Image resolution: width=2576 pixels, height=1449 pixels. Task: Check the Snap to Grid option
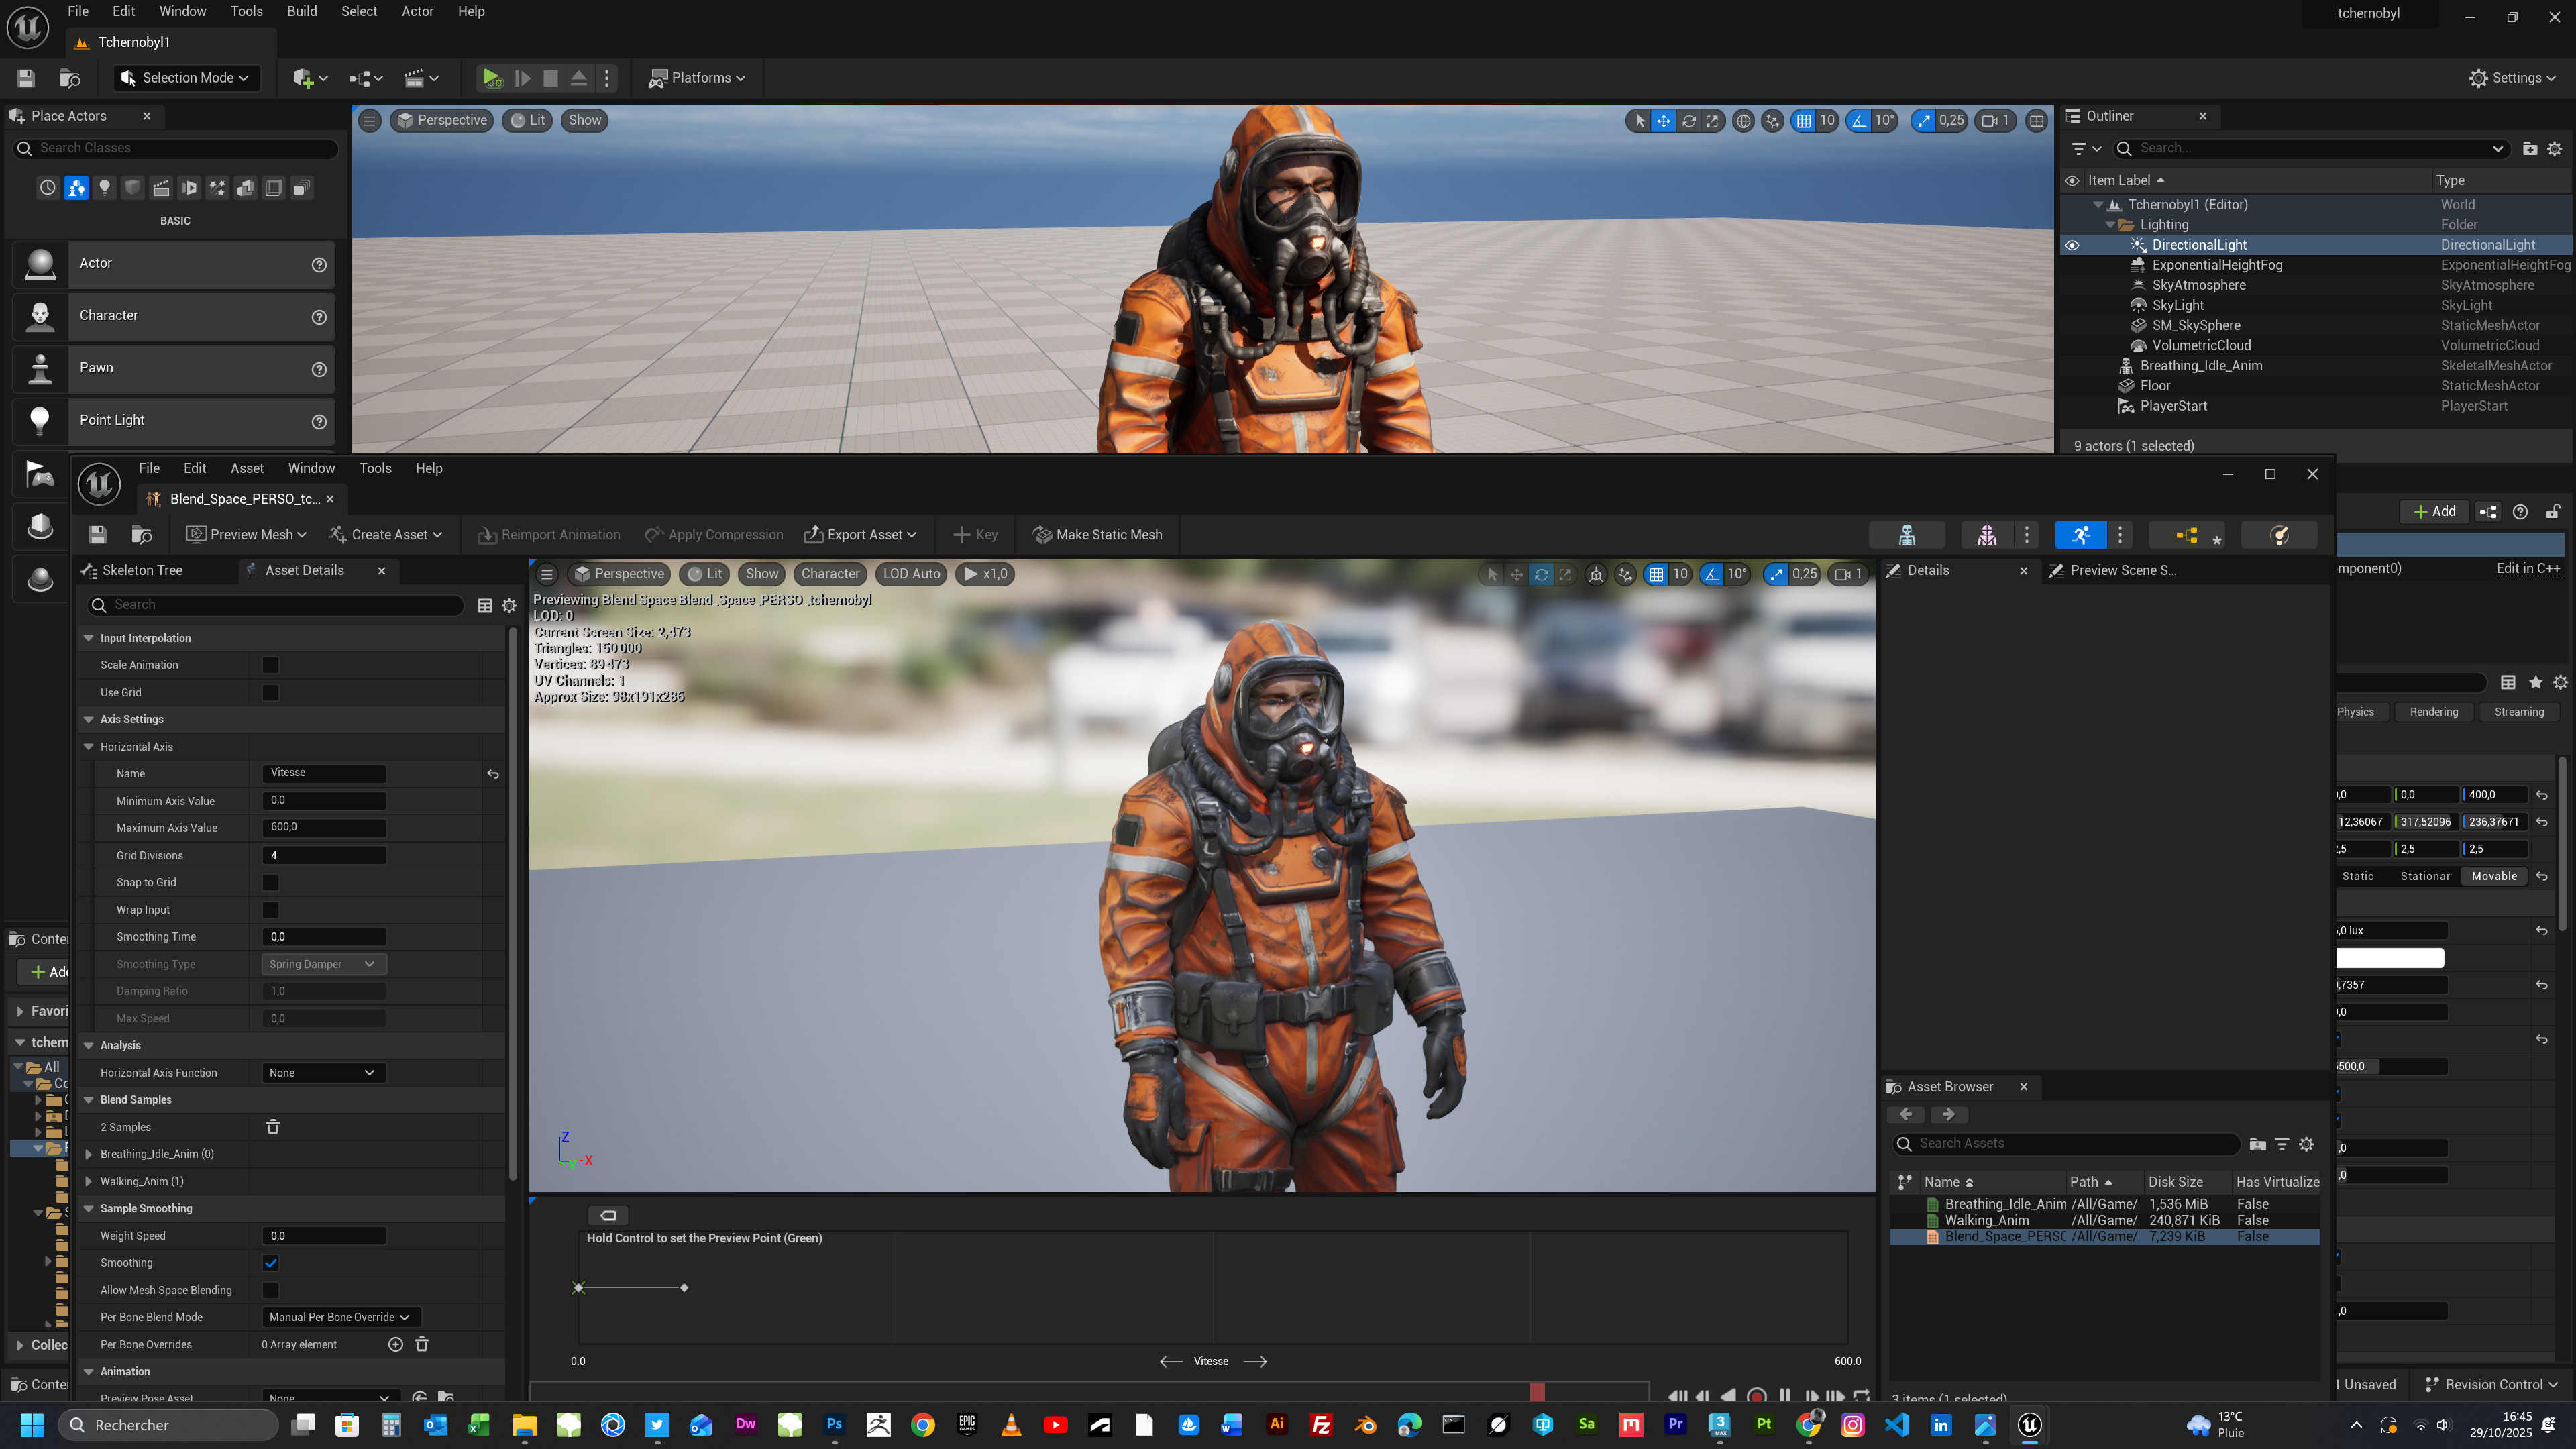pos(270,882)
